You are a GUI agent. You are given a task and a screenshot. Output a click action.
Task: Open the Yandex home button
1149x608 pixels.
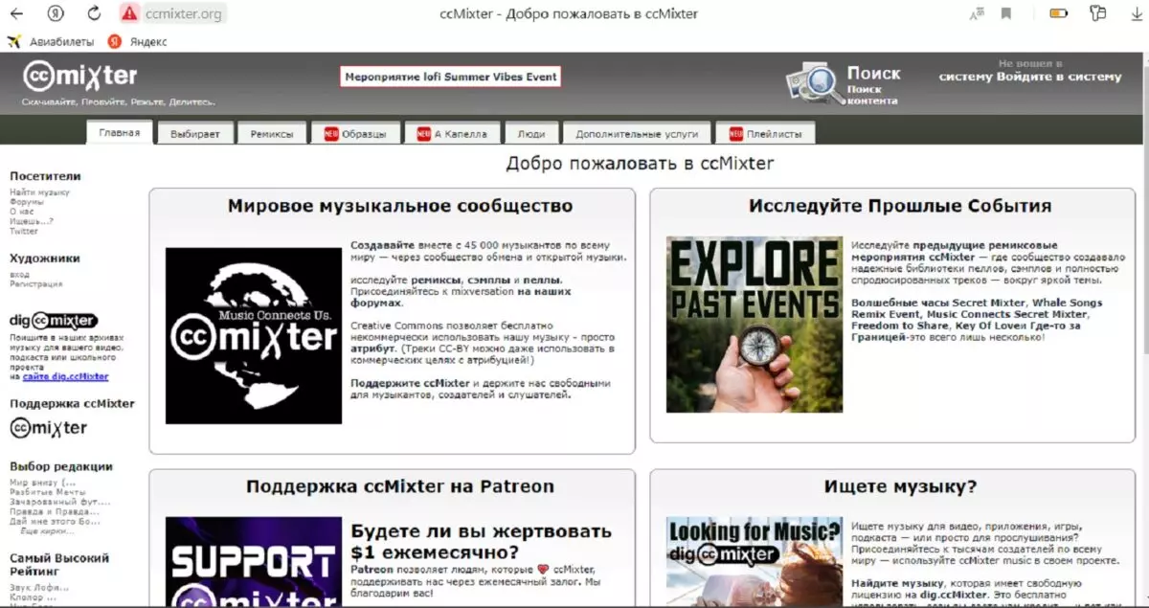pyautogui.click(x=56, y=13)
